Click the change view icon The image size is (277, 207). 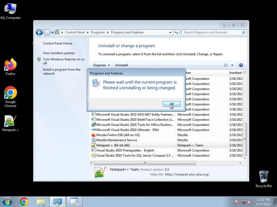point(226,65)
